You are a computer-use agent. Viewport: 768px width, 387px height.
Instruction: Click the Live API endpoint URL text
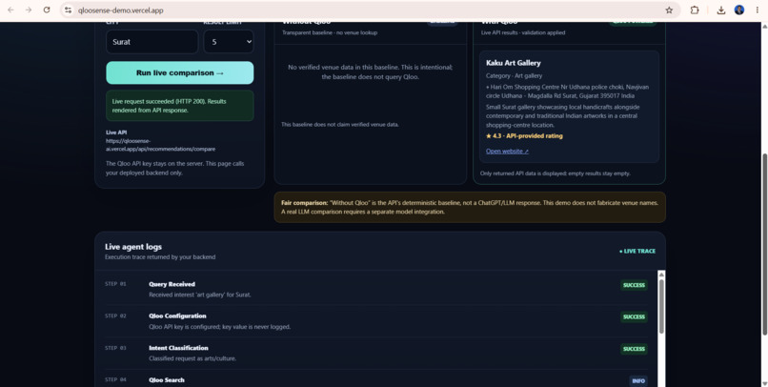(160, 145)
